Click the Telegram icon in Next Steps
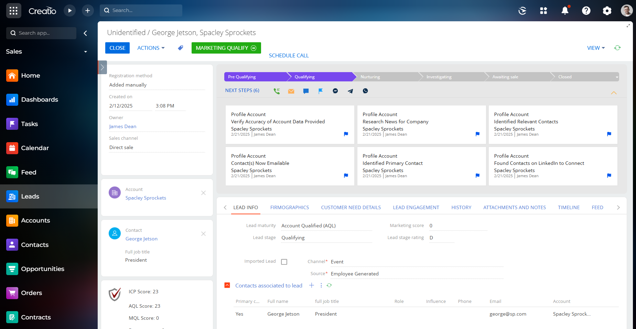Image resolution: width=636 pixels, height=329 pixels. [350, 91]
